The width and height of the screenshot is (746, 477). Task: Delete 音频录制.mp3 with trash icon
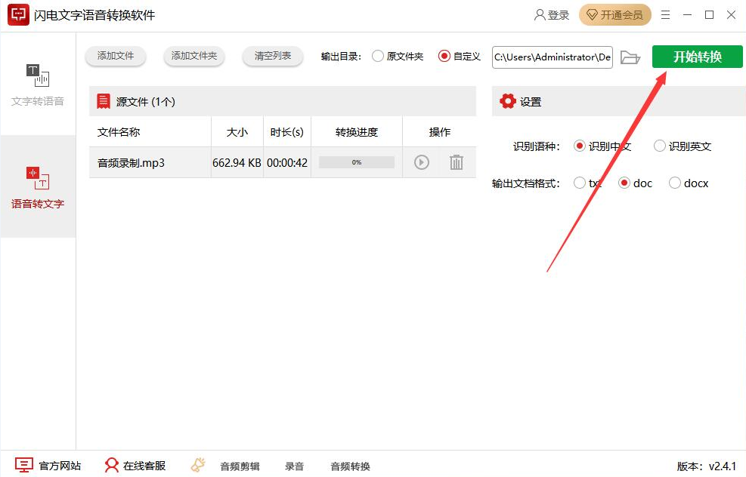(x=457, y=162)
